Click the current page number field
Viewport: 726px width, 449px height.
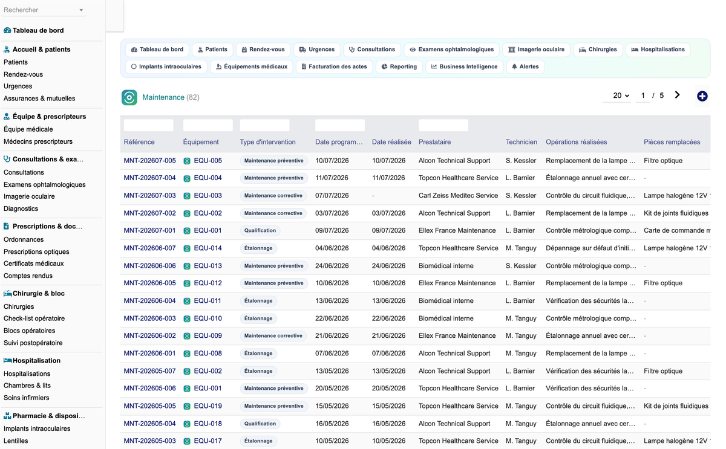(x=643, y=95)
